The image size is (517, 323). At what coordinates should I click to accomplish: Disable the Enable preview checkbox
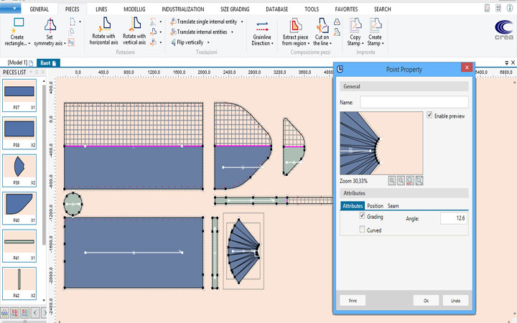coord(429,115)
